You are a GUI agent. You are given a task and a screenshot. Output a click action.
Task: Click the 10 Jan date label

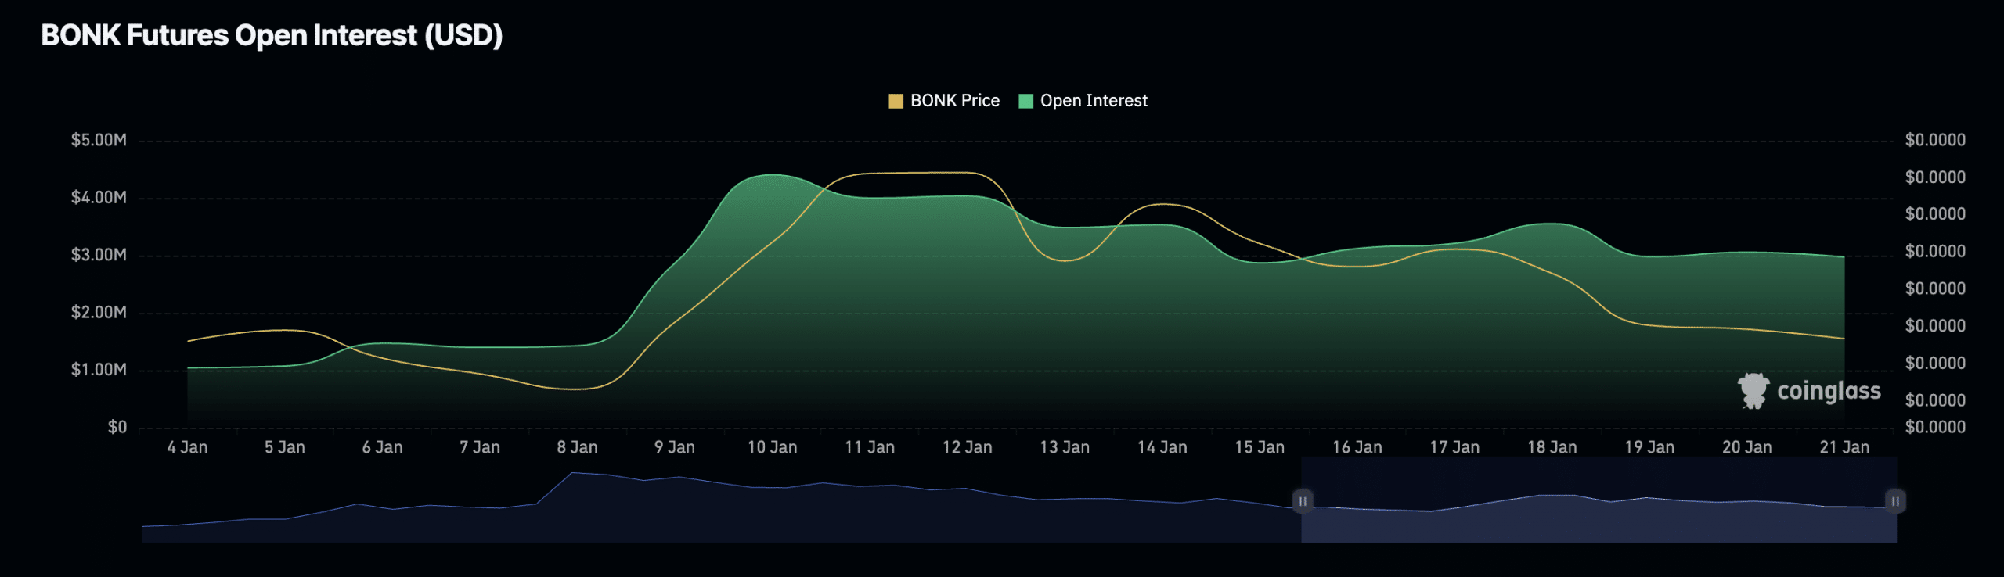click(x=772, y=447)
